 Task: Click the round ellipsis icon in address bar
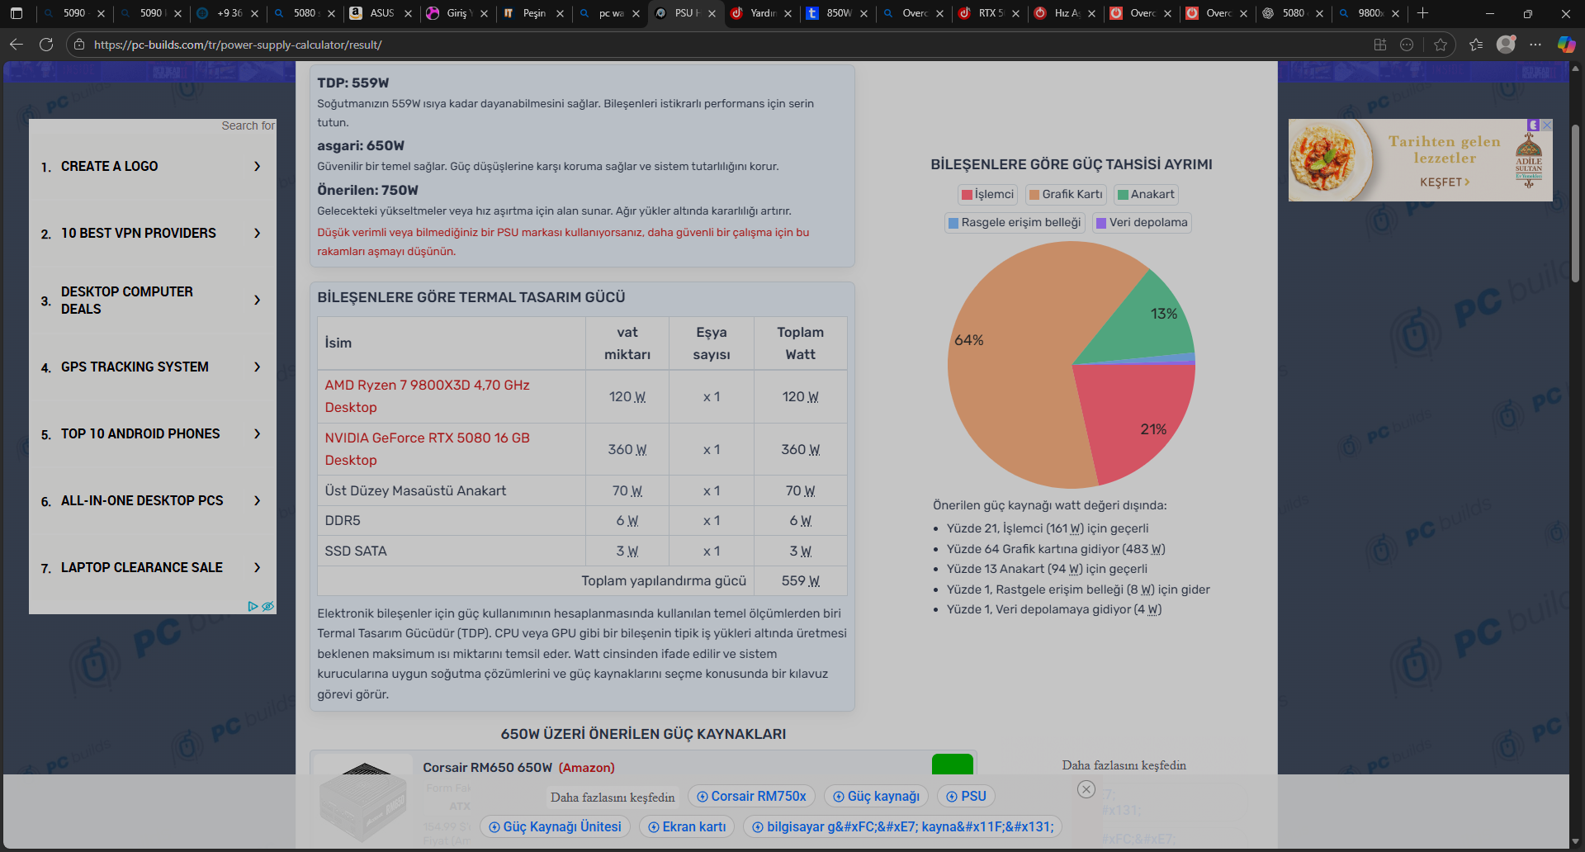pyautogui.click(x=1407, y=45)
